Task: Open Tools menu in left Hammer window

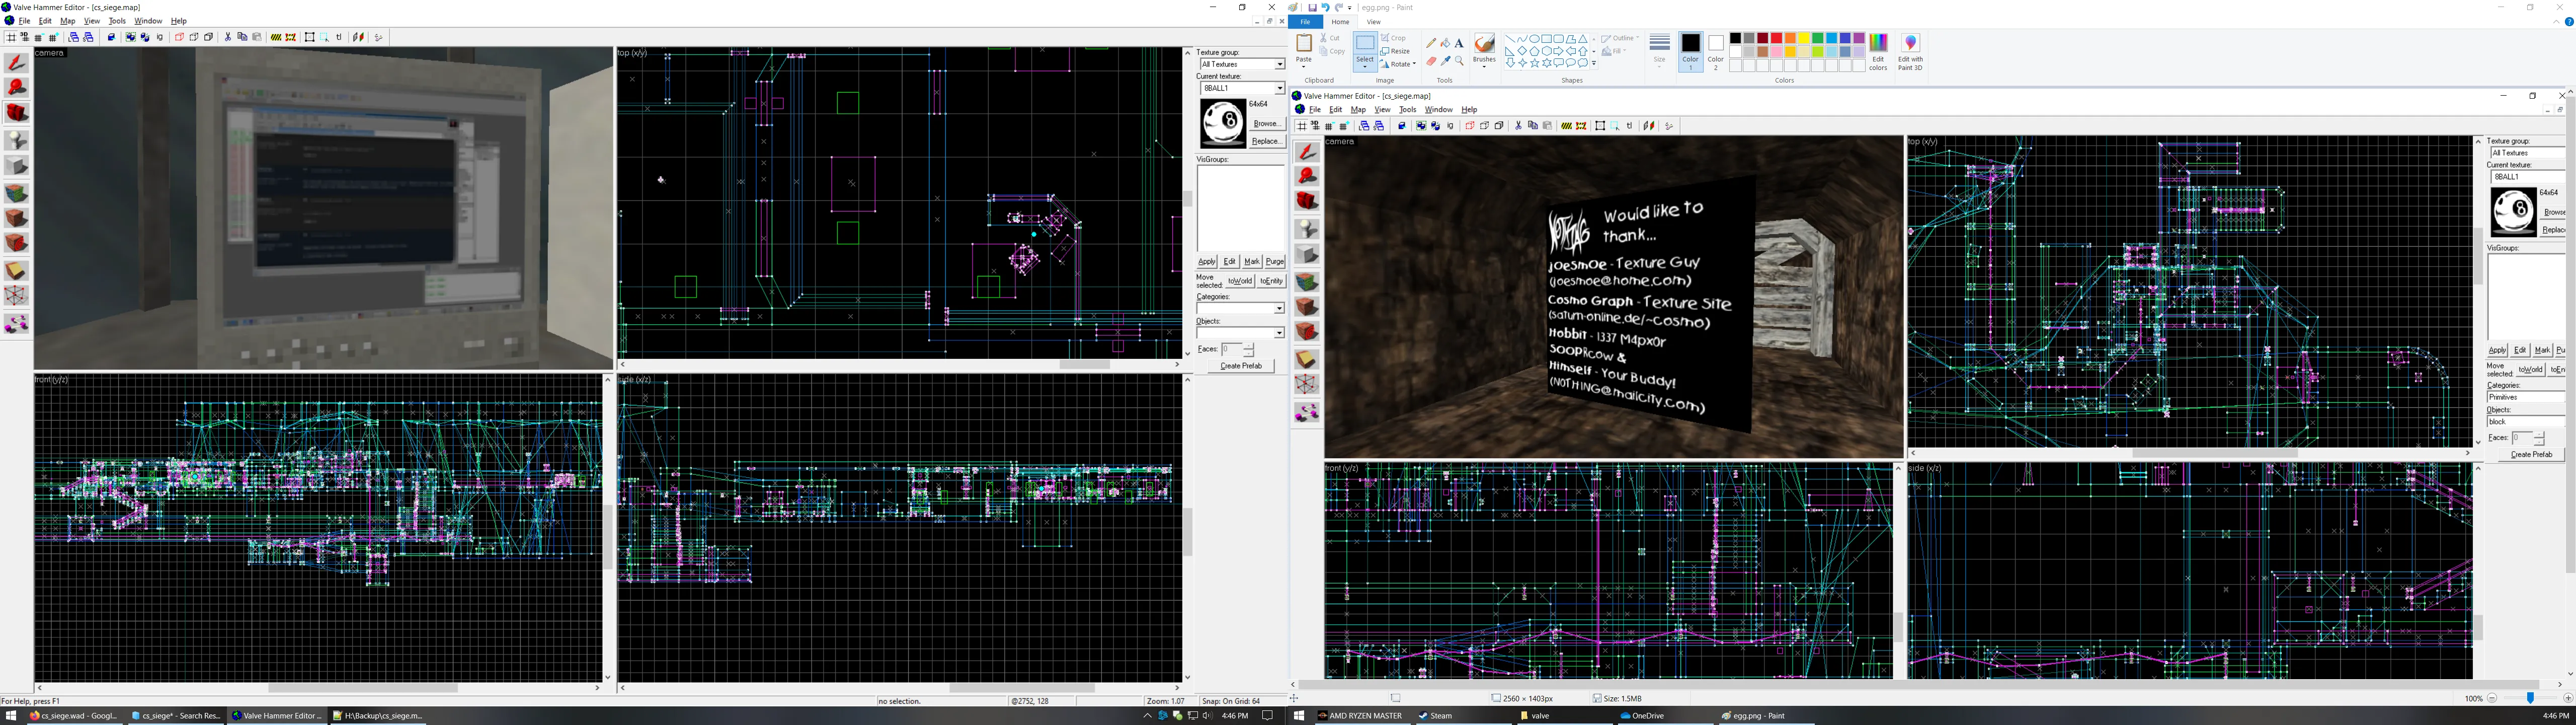Action: click(x=117, y=21)
